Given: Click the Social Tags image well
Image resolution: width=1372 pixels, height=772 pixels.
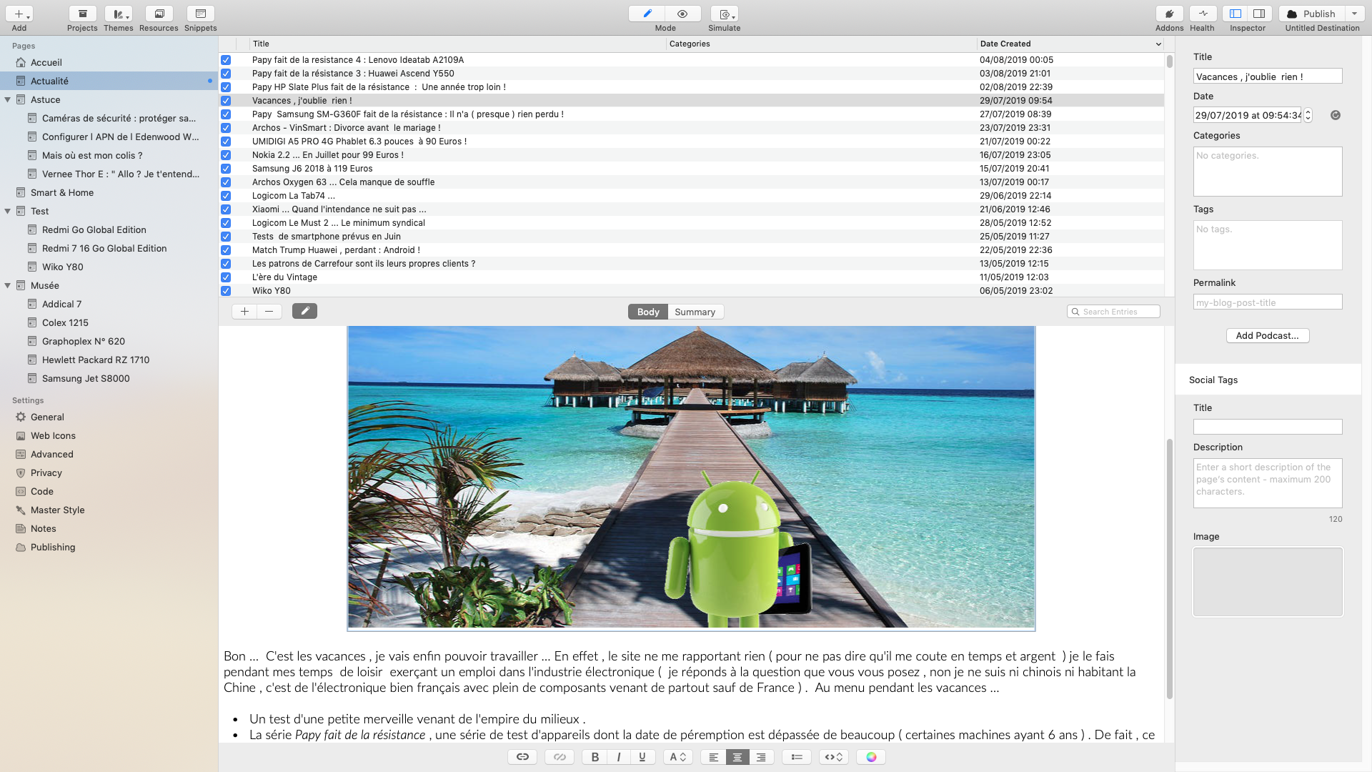Looking at the screenshot, I should [x=1268, y=582].
